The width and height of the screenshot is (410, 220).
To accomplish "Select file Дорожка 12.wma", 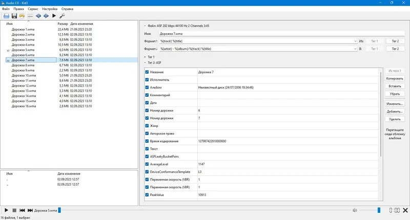I will click(24, 85).
